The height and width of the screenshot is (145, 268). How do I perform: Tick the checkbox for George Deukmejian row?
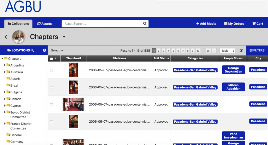pyautogui.click(x=51, y=70)
